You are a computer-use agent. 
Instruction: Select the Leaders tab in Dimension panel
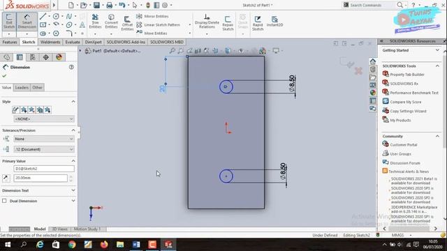tap(22, 87)
